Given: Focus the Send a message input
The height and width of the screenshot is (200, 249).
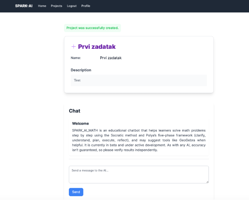Looking at the screenshot, I should 139,174.
